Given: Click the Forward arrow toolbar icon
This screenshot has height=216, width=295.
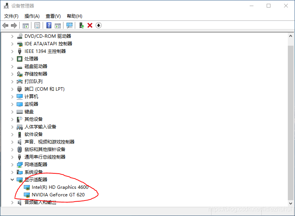Looking at the screenshot, I should [14, 25].
